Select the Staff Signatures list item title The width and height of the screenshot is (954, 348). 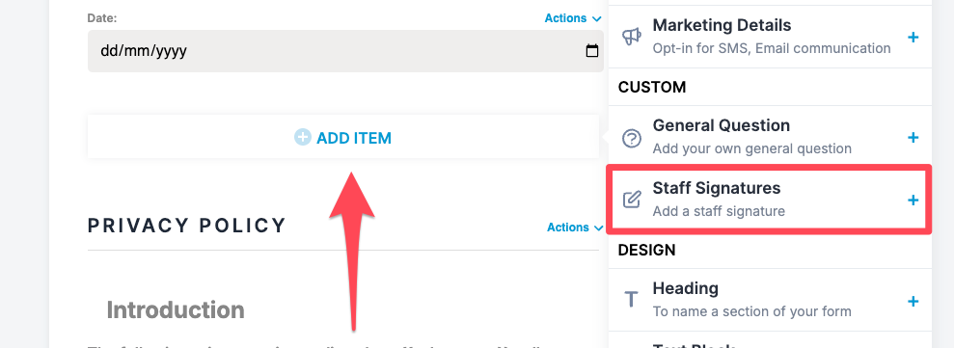pyautogui.click(x=716, y=188)
